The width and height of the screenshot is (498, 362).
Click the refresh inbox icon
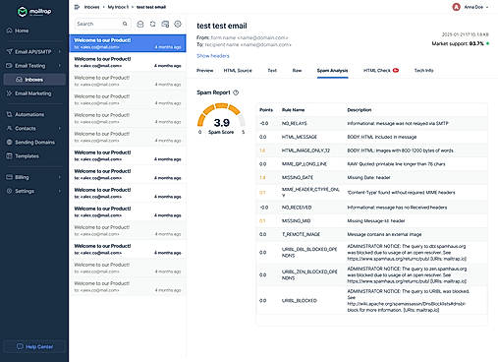click(x=152, y=24)
